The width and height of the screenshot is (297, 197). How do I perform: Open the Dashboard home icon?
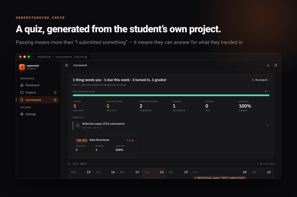click(x=22, y=85)
